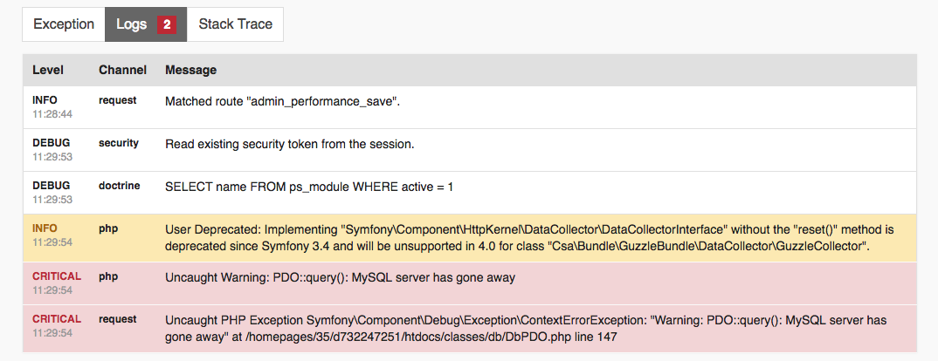Switch to the Stack Trace tab
938x361 pixels.
235,24
